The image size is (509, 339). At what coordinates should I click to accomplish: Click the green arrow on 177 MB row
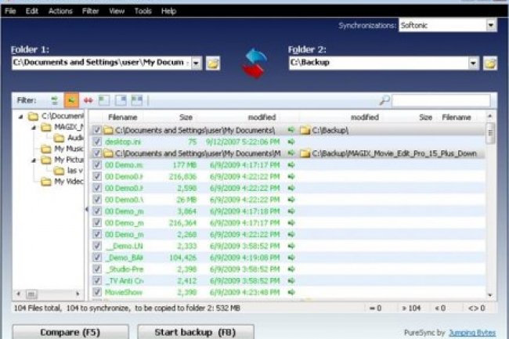(x=291, y=164)
